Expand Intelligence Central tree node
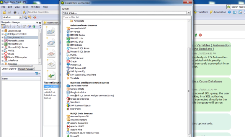245x137 pixels. pos(3,34)
